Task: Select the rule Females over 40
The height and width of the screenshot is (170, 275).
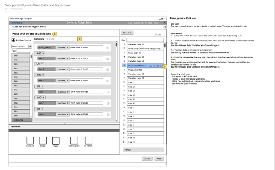Action: click(x=145, y=57)
